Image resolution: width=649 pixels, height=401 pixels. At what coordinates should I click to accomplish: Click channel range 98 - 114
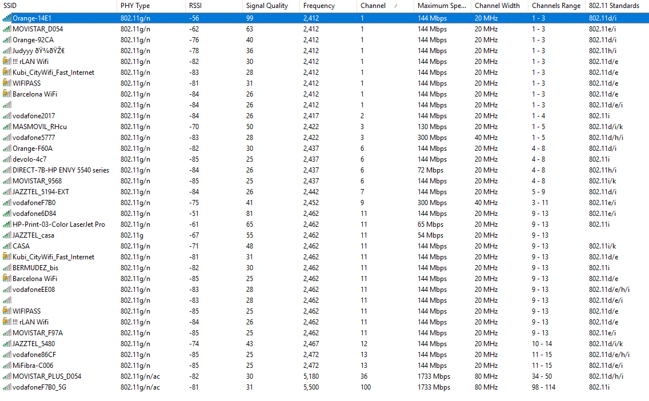click(x=543, y=387)
